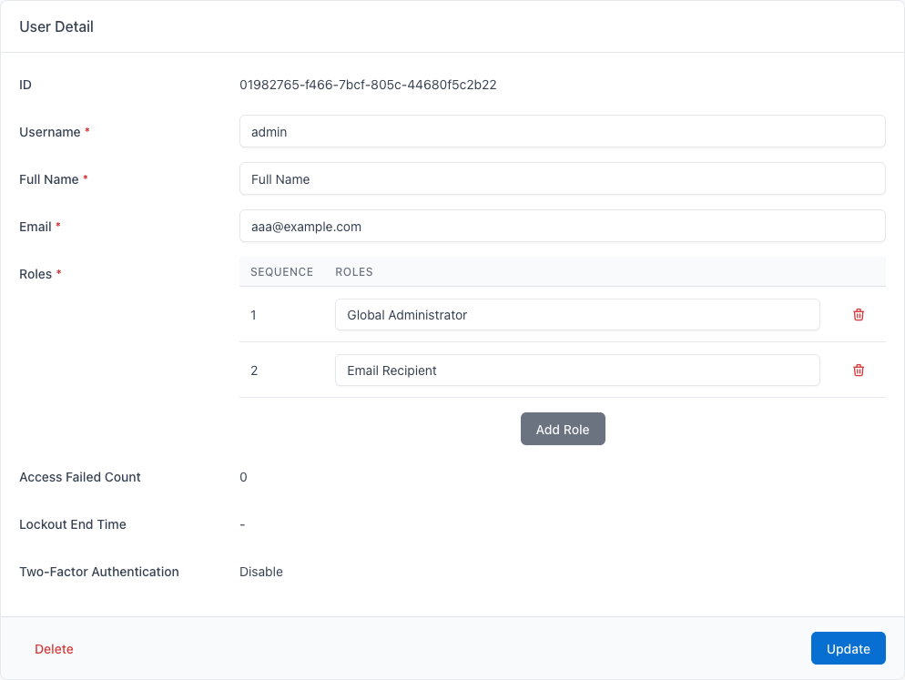905x680 pixels.
Task: Remove the Email Recipient role via trash icon
Action: point(858,370)
